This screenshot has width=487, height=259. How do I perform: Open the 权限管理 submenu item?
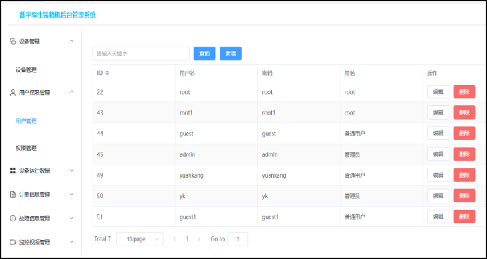pos(26,148)
